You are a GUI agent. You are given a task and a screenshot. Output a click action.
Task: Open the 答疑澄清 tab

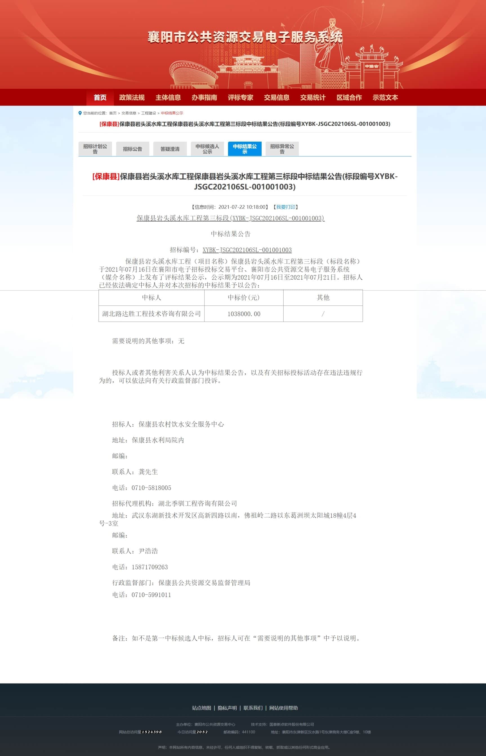[x=170, y=149]
